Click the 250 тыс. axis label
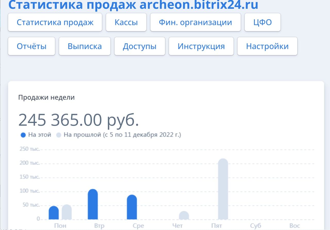The width and height of the screenshot is (330, 230). 30,149
